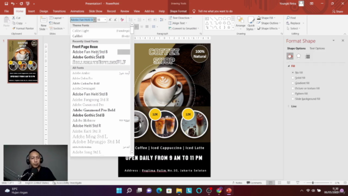
Task: Click PowerPoint icon in taskbar
Action: click(x=229, y=191)
